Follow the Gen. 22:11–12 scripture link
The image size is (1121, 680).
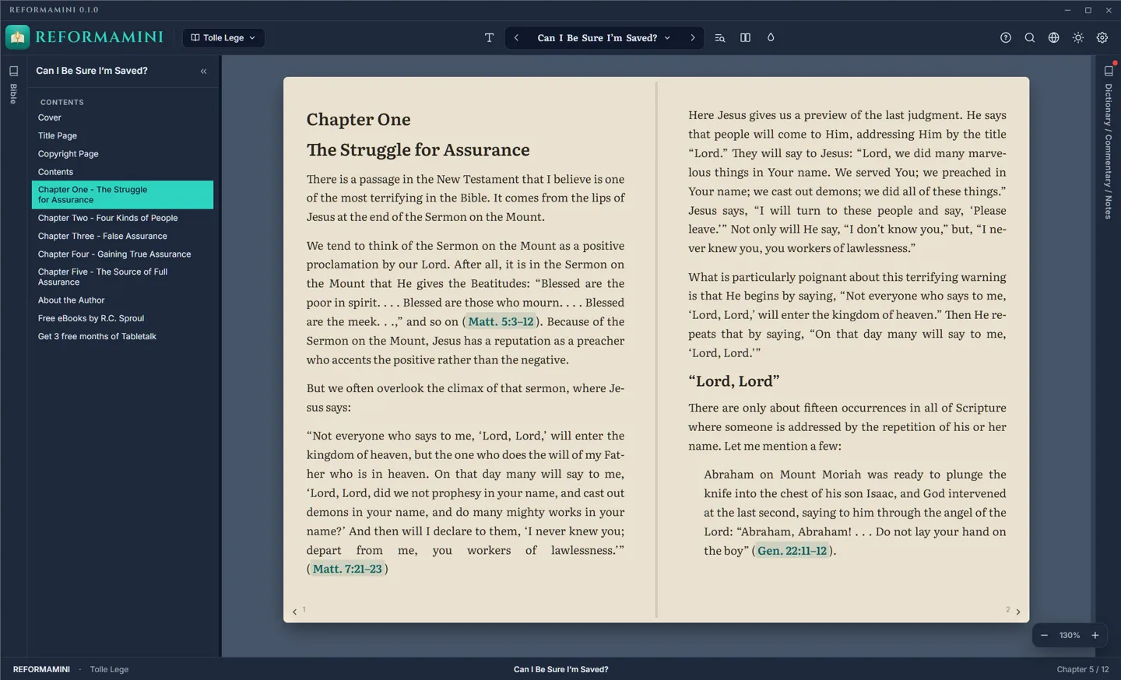tap(792, 551)
